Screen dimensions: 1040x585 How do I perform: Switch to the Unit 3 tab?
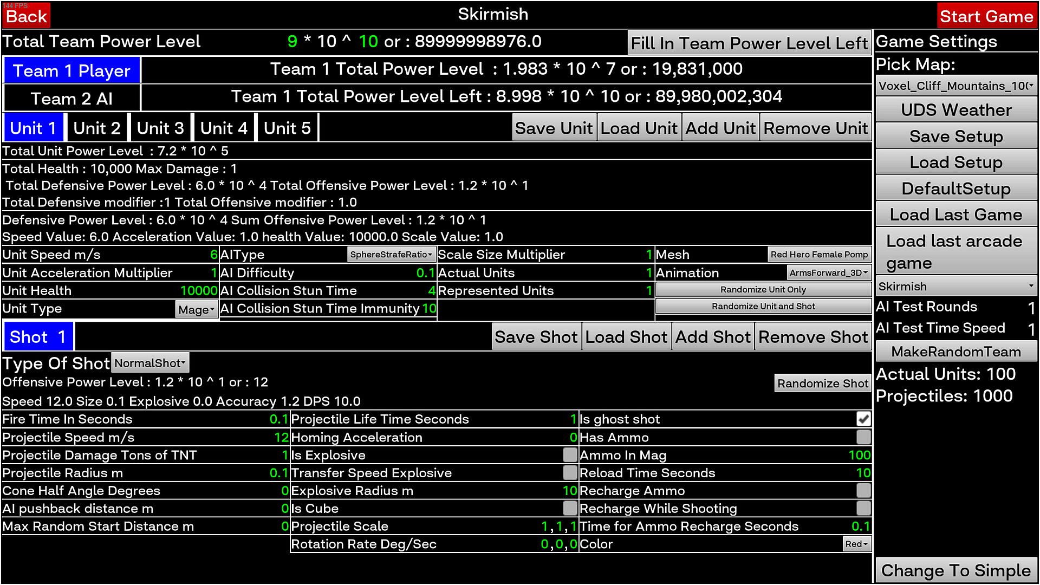pyautogui.click(x=160, y=128)
